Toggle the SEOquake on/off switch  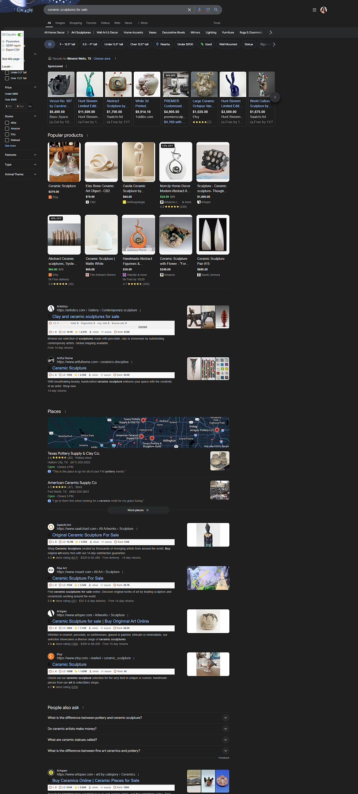pyautogui.click(x=20, y=34)
